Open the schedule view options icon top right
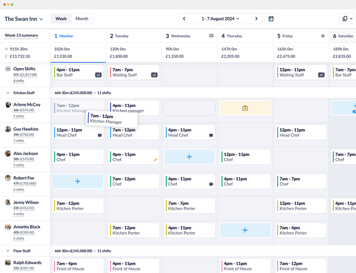The image size is (356, 273). [x=346, y=19]
